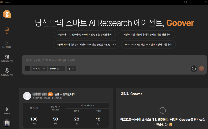This screenshot has width=208, height=129.
Task: Click the 20 briefing quota value
Action: (77, 119)
